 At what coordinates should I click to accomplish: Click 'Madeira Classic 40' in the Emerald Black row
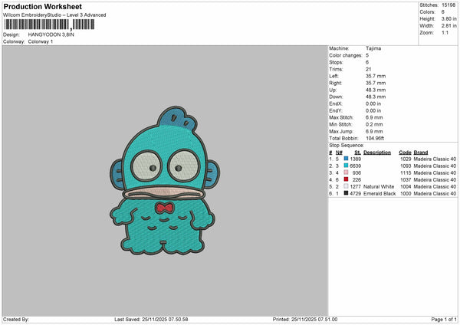435,194
